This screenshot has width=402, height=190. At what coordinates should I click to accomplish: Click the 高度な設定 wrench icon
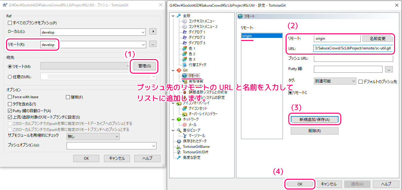[179, 158]
